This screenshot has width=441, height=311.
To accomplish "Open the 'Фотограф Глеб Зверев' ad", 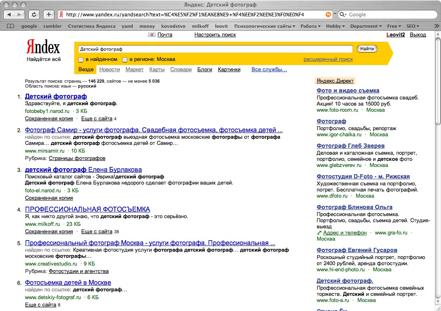I will (x=350, y=146).
